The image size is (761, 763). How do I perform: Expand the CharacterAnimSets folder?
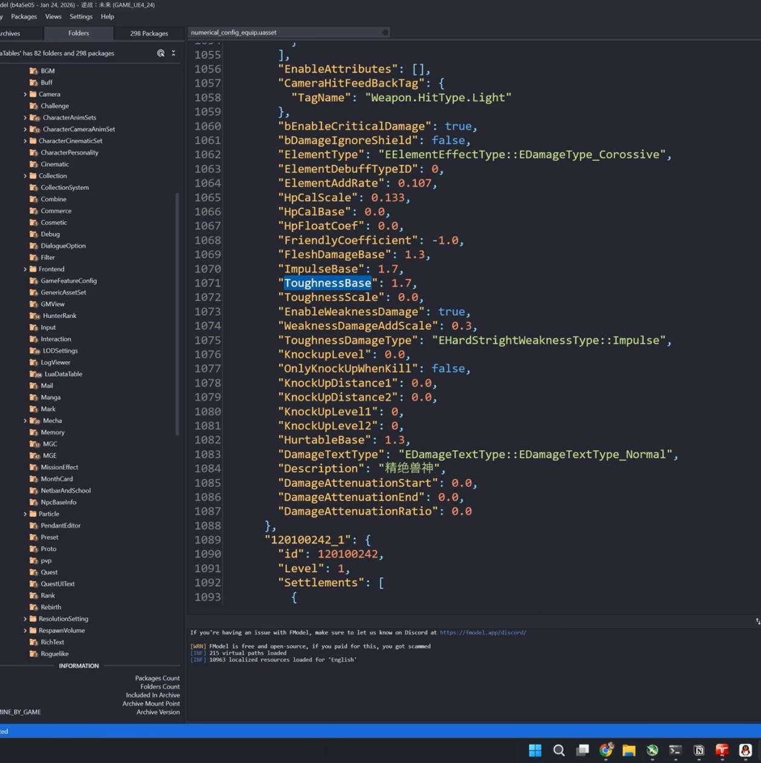25,117
